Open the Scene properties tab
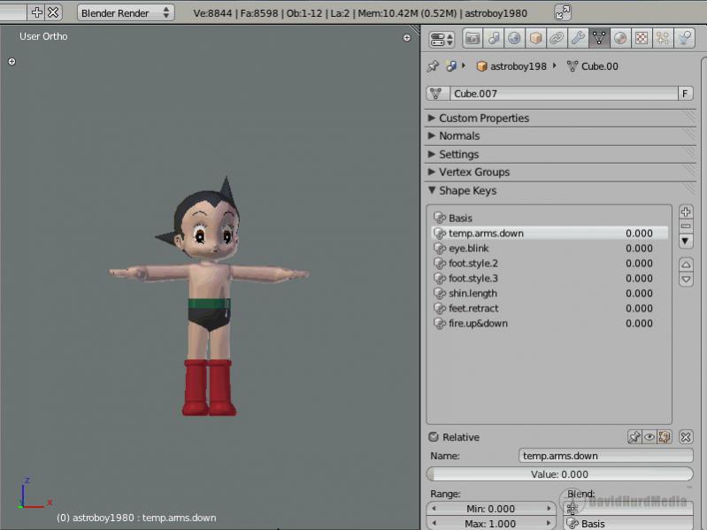Image resolution: width=707 pixels, height=530 pixels. click(x=493, y=38)
